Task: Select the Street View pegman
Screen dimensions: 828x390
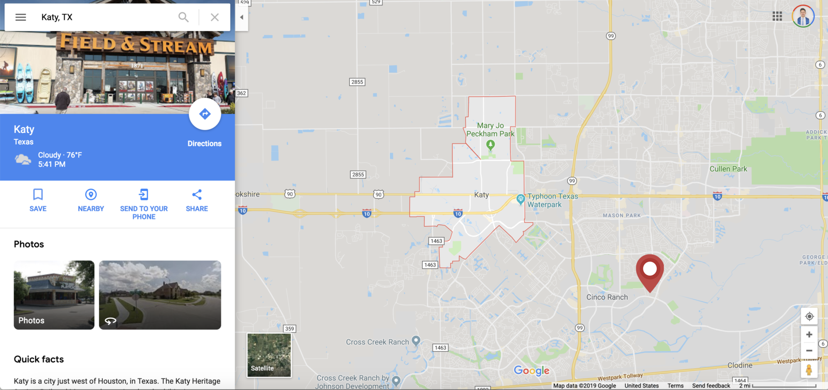Action: (809, 370)
